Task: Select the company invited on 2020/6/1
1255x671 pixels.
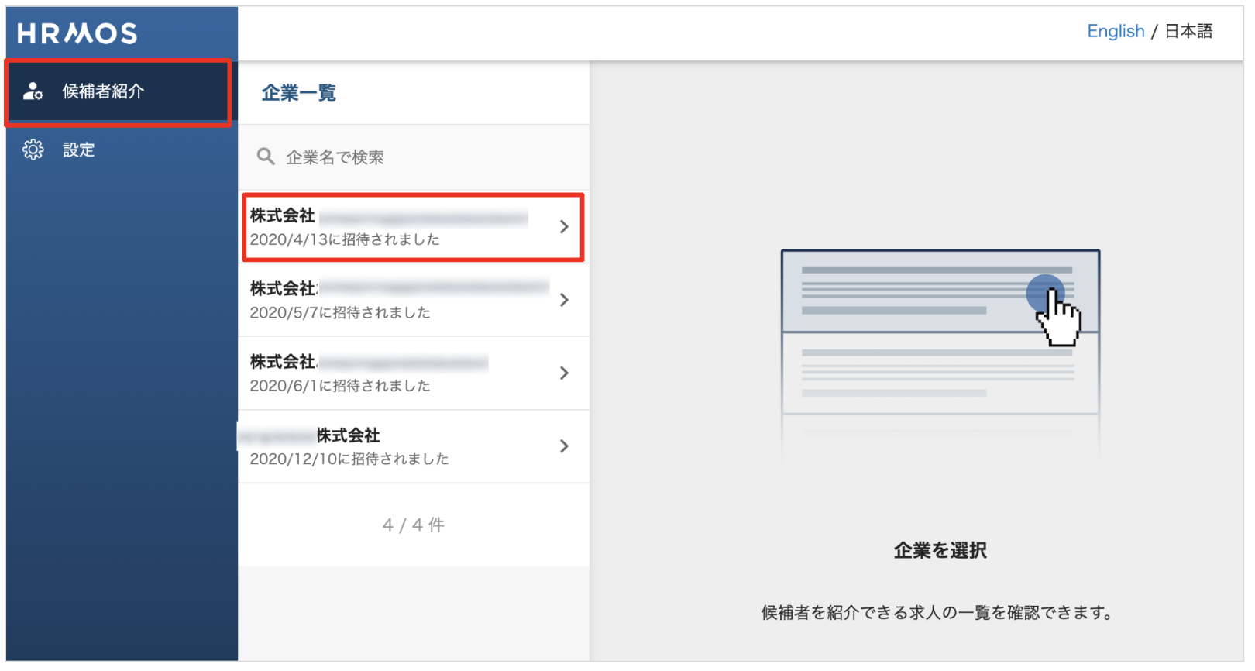Action: pos(414,373)
